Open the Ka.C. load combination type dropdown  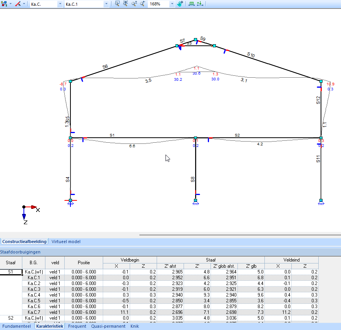60,4
